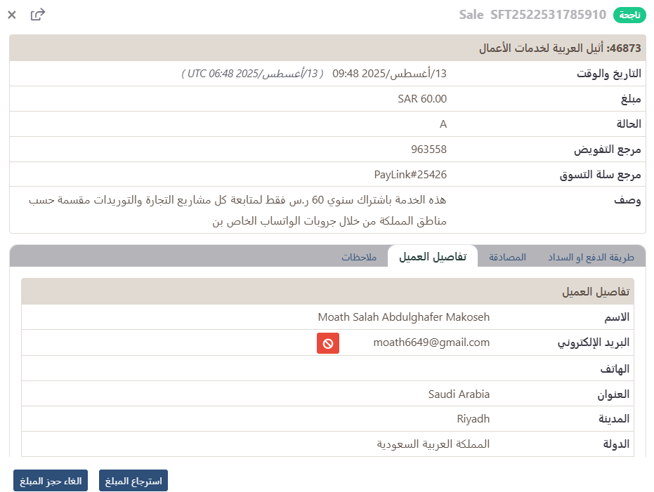
Task: Click the Arabic description text in وصف row
Action: tap(237, 211)
